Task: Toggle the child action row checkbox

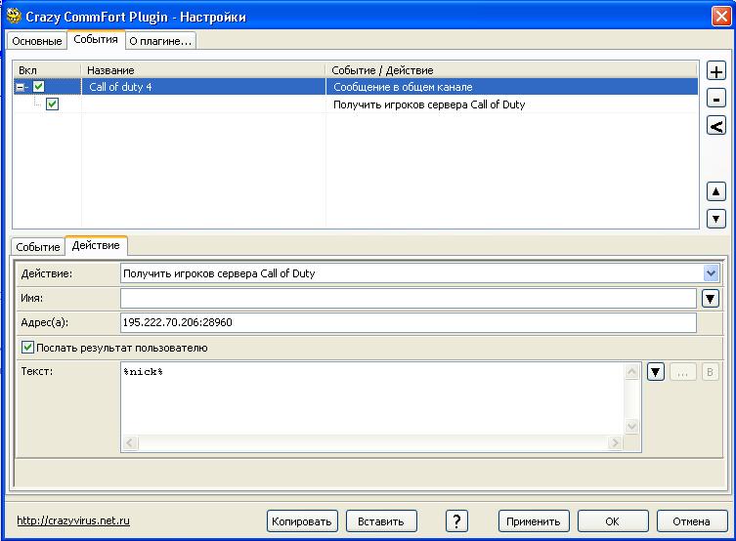Action: click(52, 104)
